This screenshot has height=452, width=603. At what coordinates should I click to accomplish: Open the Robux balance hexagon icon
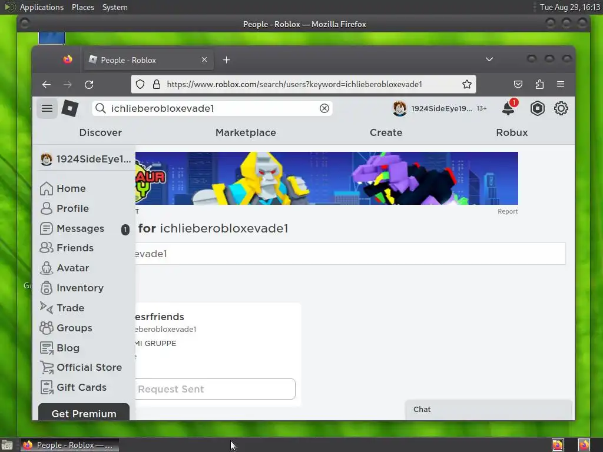pos(537,108)
